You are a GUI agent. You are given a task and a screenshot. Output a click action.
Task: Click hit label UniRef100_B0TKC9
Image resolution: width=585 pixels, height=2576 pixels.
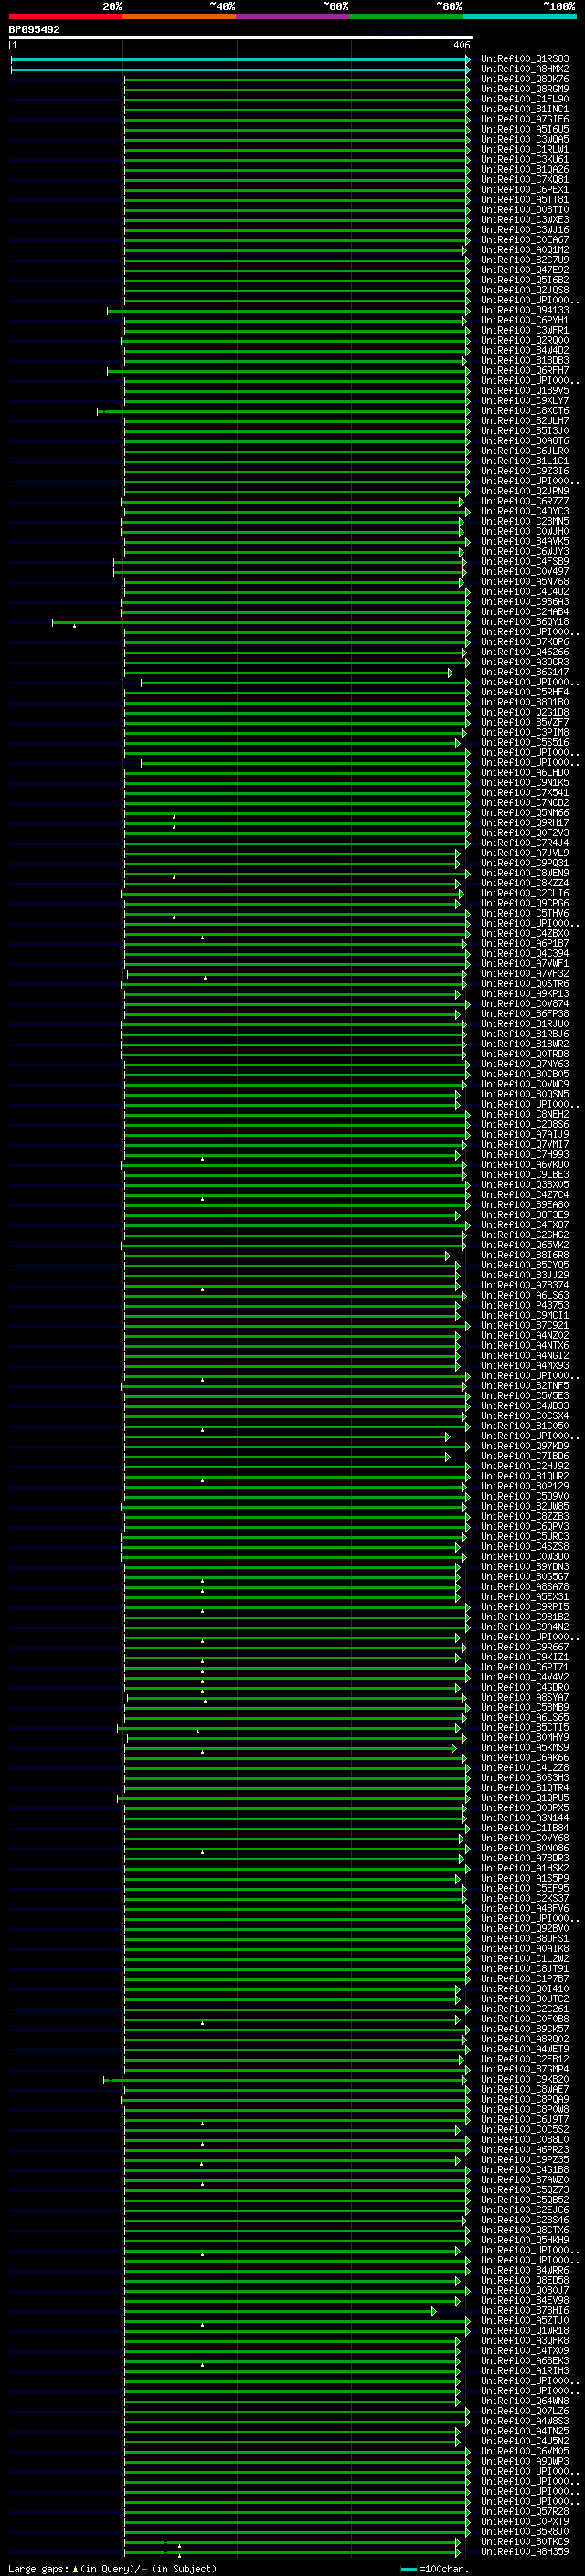(525, 2542)
